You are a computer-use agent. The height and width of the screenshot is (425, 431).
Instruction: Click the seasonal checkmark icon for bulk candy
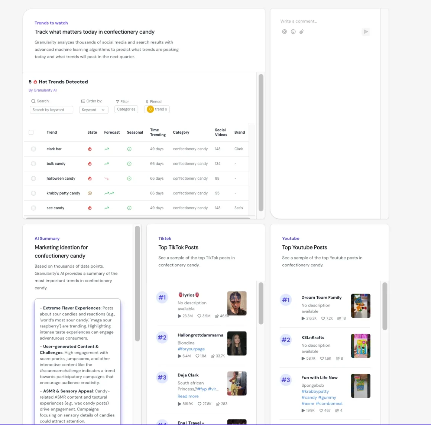point(129,164)
